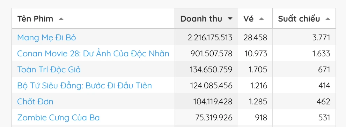The height and width of the screenshot is (127, 346).
Task: Click the sort arrow beside Vé
Action: (x=262, y=19)
